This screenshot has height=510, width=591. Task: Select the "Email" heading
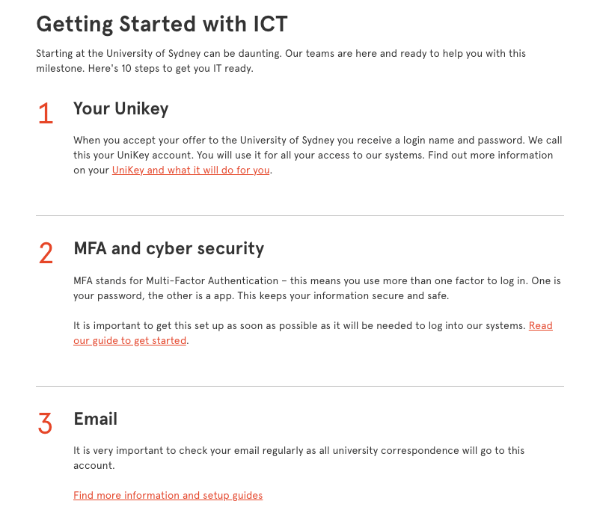[95, 419]
